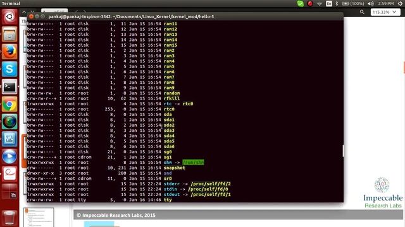Click the 'stdout' symlink name
The image size is (405, 227).
[x=171, y=195]
